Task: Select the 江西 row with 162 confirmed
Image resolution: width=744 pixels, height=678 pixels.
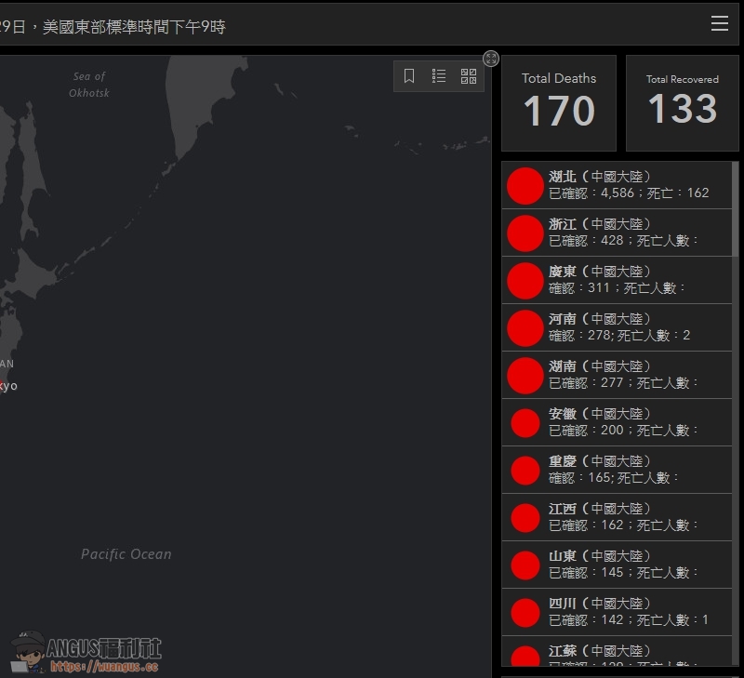Action: (617, 517)
